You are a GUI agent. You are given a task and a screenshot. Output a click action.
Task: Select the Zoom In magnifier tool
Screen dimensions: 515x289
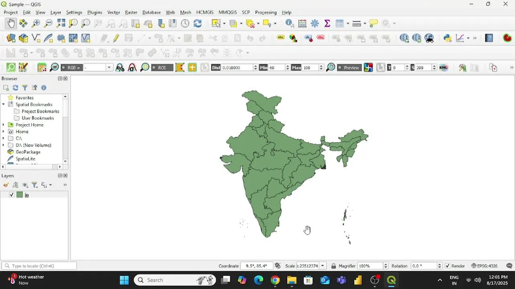point(36,23)
